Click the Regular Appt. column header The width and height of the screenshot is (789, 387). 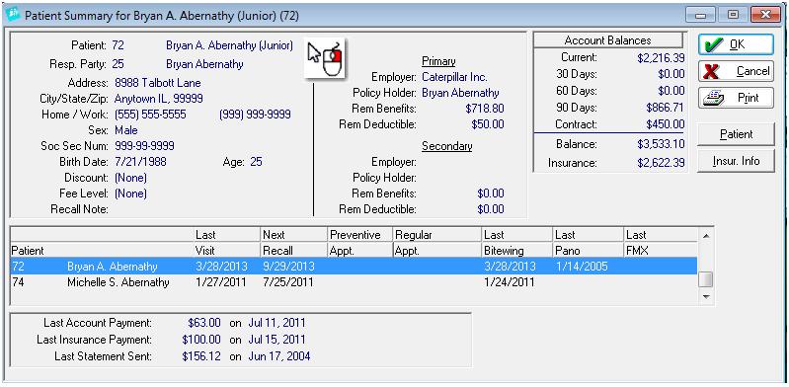(x=436, y=243)
